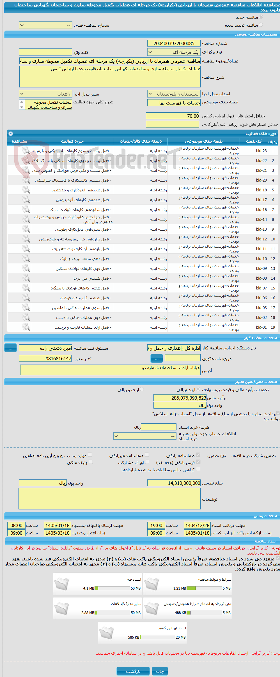Viewport: 280px width, 677px height.
Task: Click the بازگشت button
Action: 133,671
